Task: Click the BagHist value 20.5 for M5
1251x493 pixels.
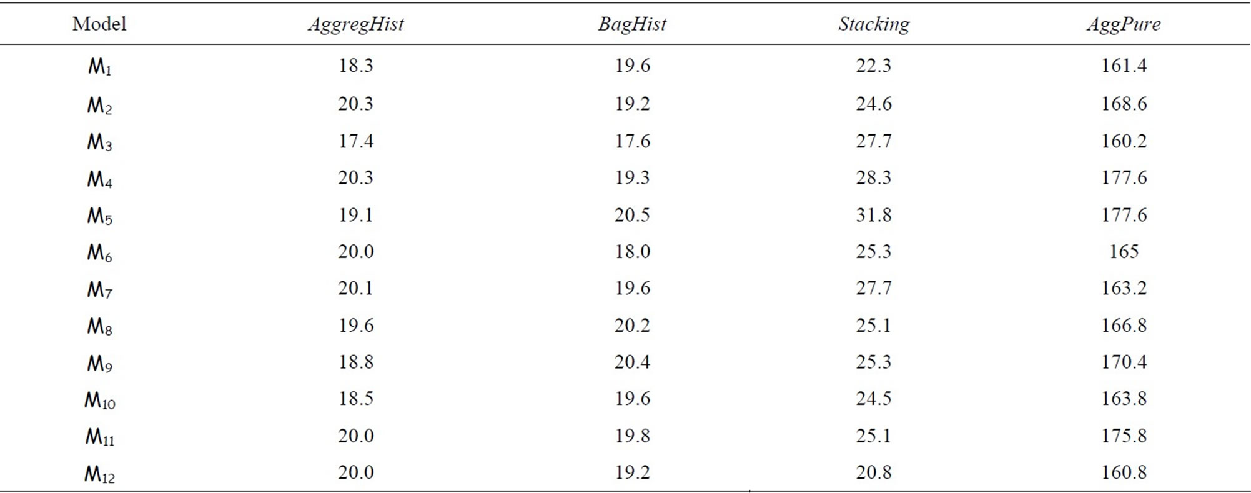Action: (x=632, y=215)
